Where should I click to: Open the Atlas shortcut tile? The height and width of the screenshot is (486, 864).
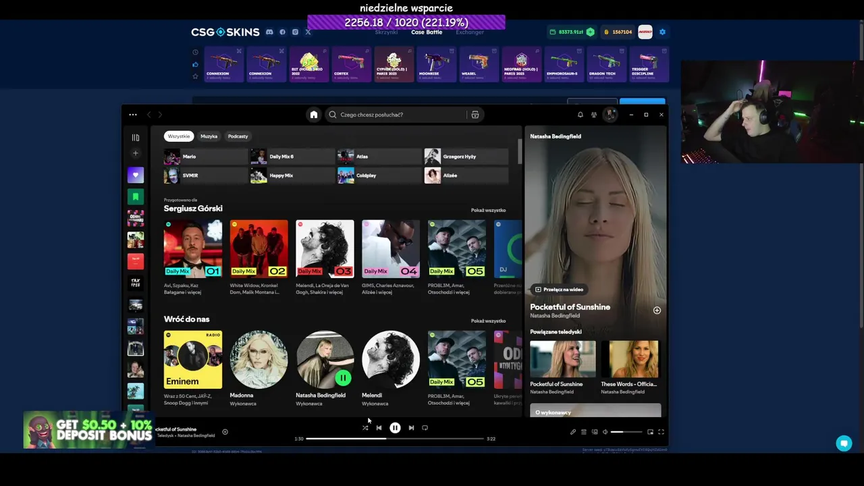(x=379, y=157)
